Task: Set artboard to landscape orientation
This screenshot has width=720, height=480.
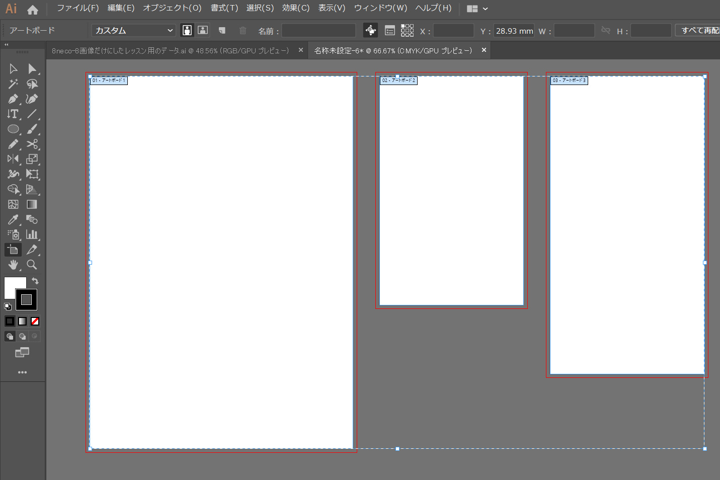Action: click(x=203, y=30)
